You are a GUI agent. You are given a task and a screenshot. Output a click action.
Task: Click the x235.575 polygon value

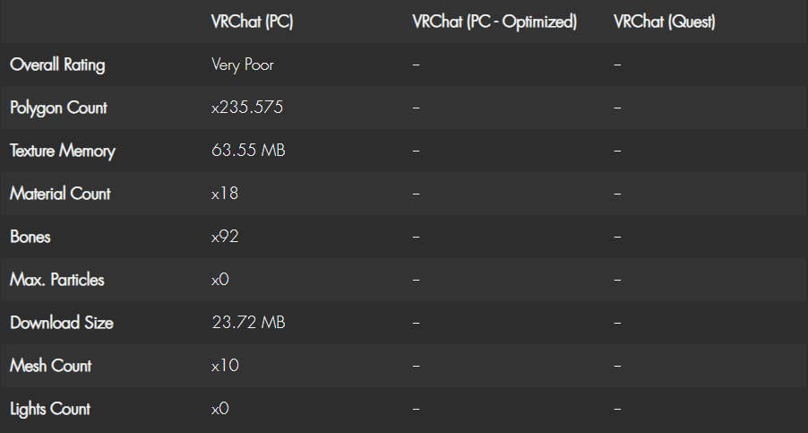[x=247, y=108]
